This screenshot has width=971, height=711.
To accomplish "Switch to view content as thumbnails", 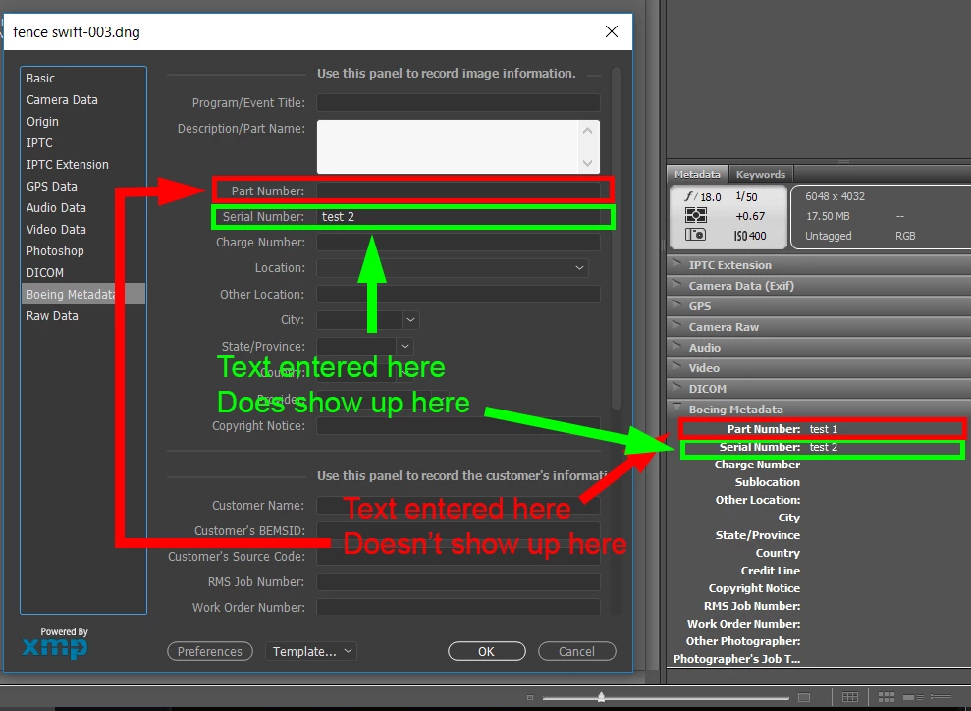I will 887,697.
